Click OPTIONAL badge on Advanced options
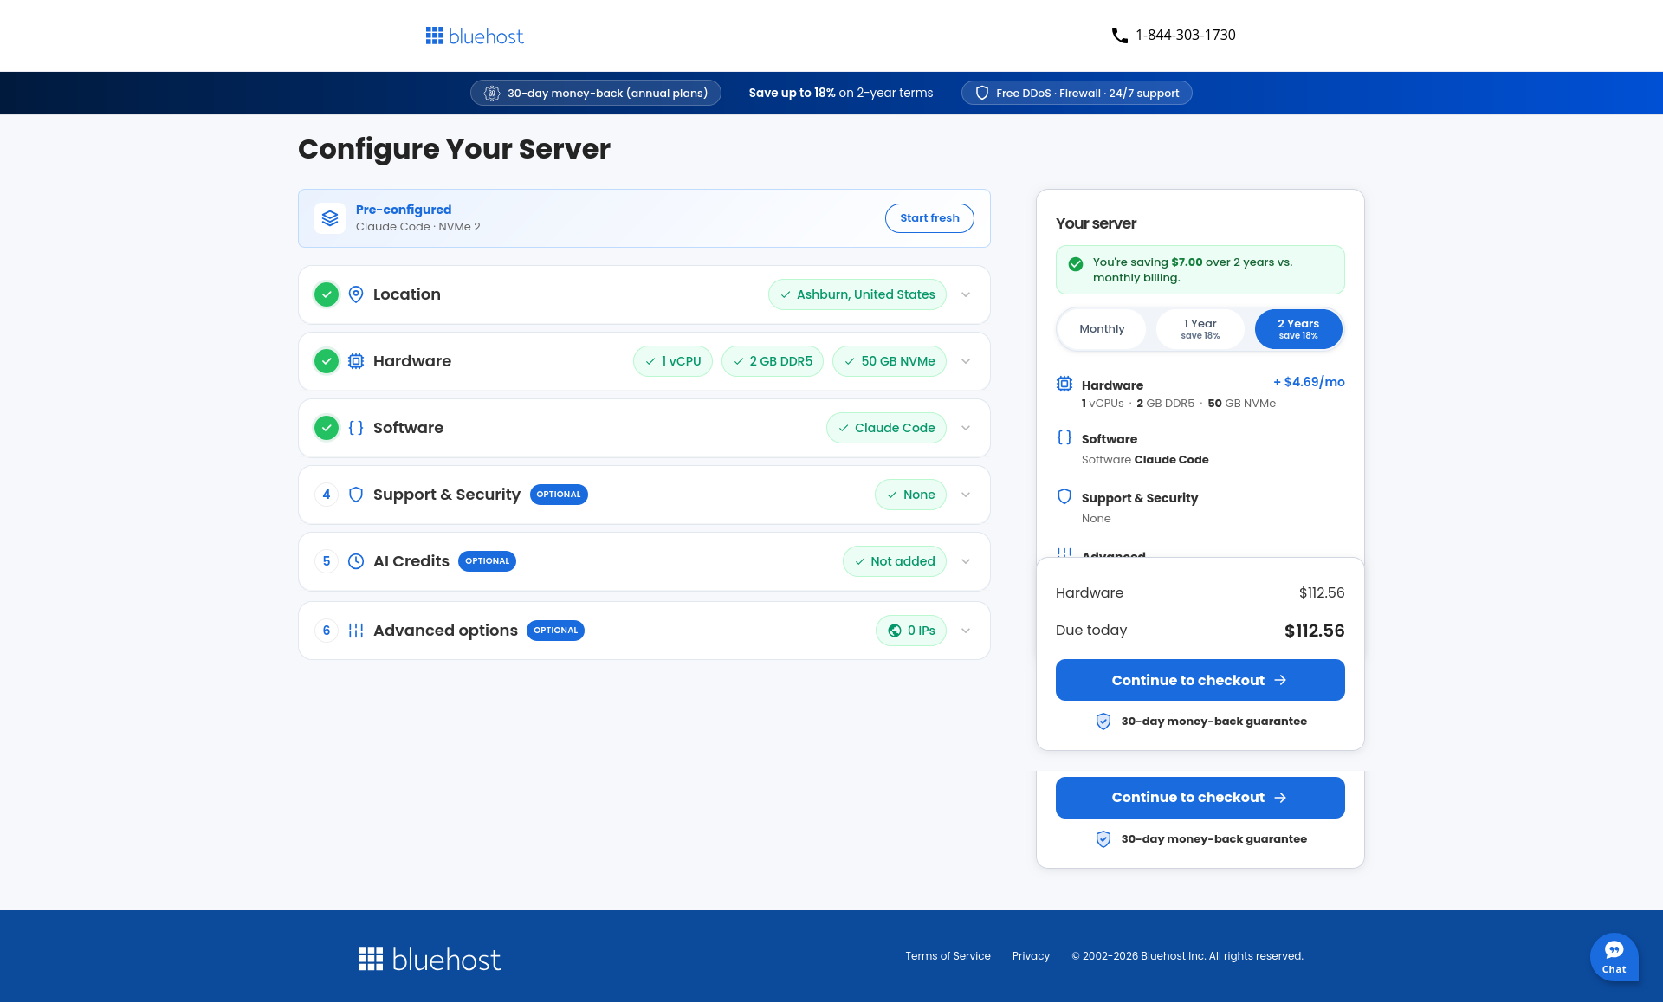 coord(555,631)
